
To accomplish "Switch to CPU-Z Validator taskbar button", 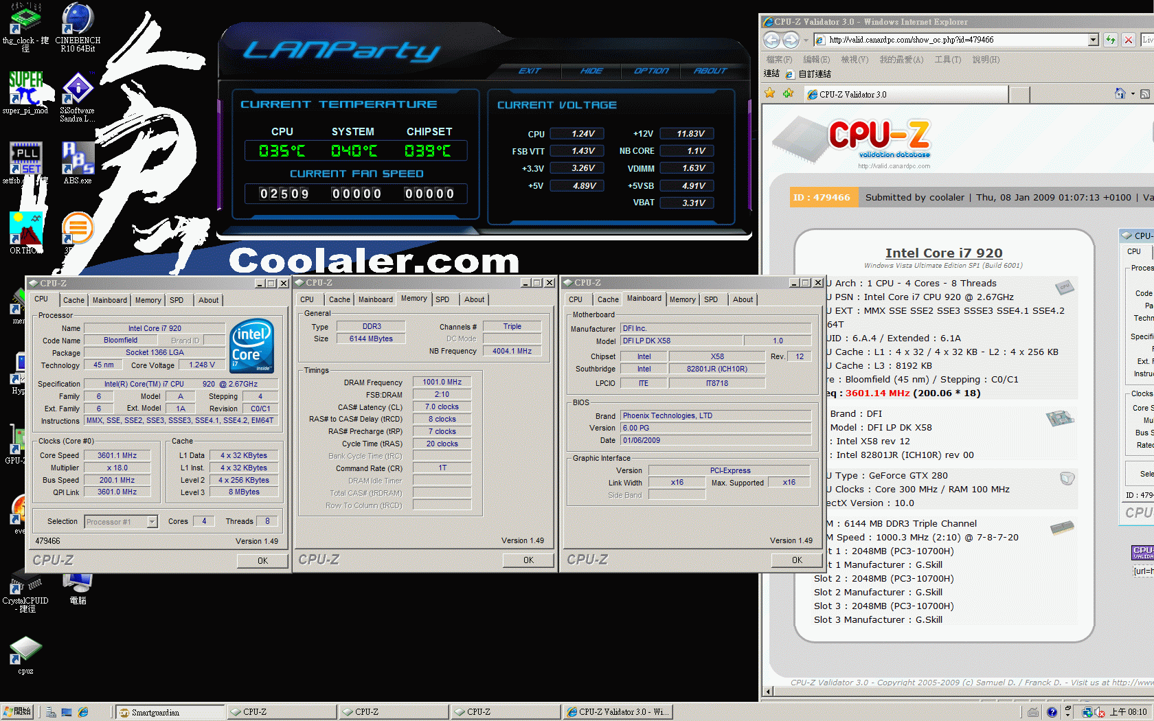I will click(618, 712).
